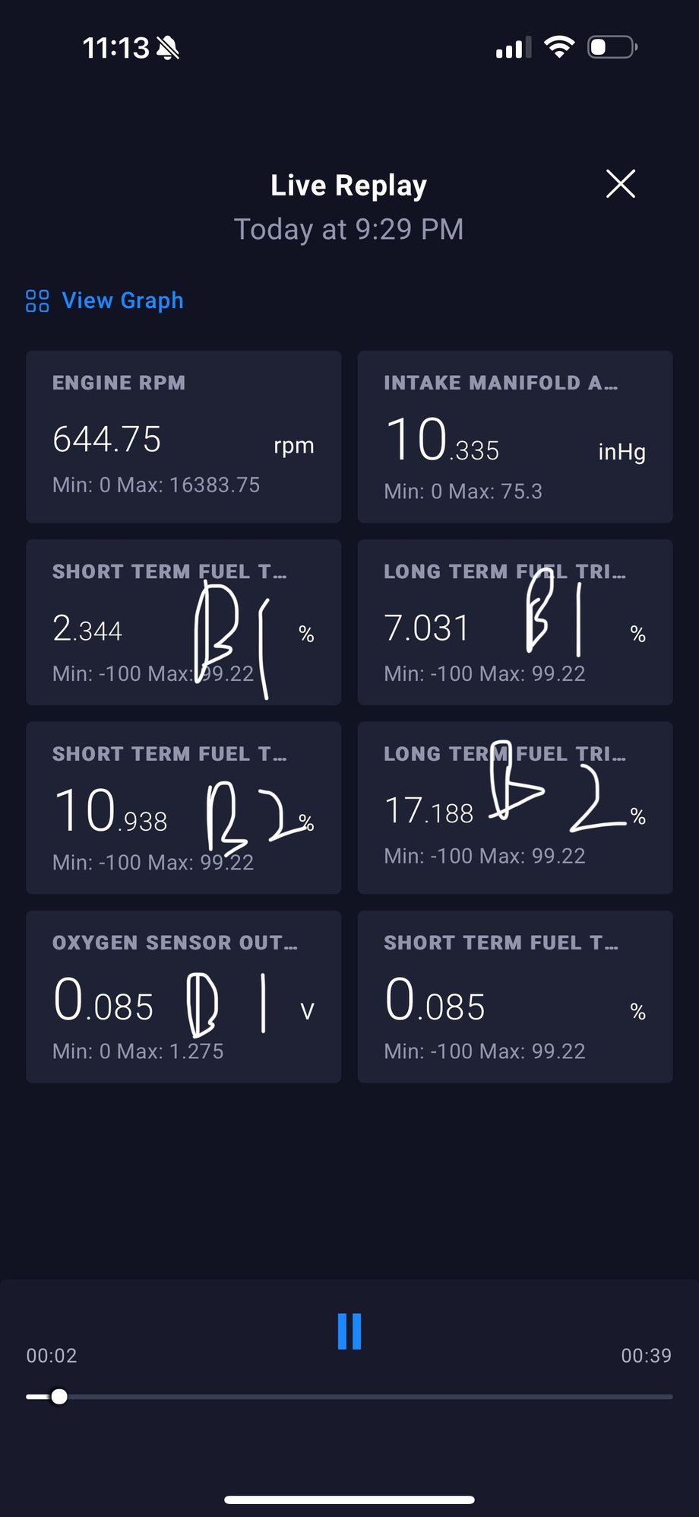Tap the home indicator bar
This screenshot has width=699, height=1517.
click(349, 1500)
